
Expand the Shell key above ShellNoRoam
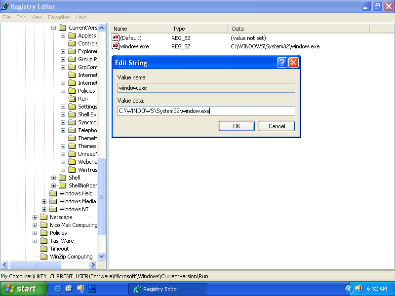click(x=53, y=178)
